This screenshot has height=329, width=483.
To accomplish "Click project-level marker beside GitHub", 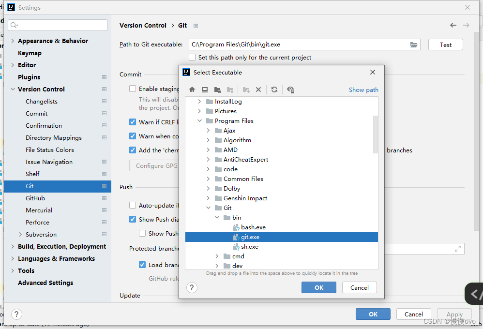I will coord(105,198).
